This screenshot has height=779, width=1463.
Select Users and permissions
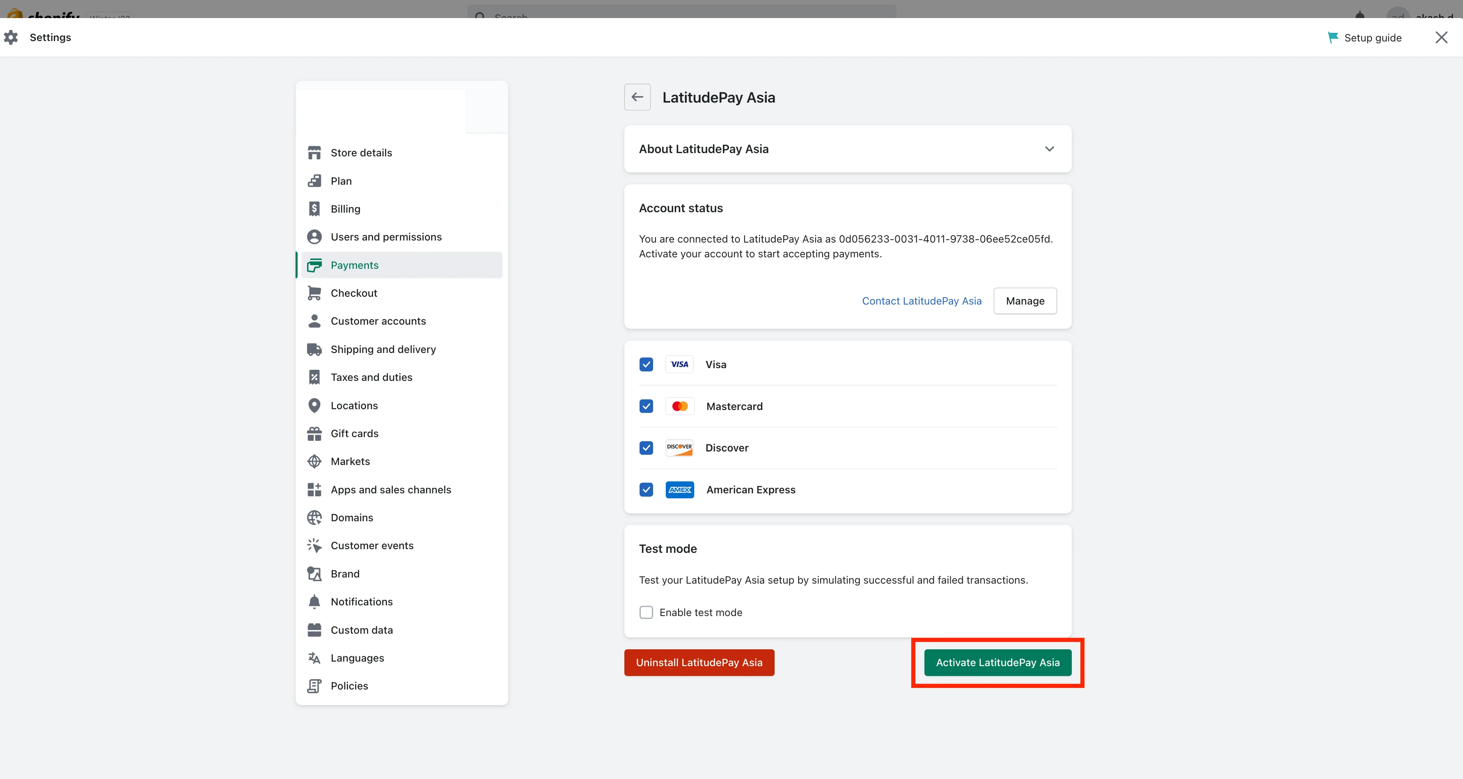coord(401,237)
